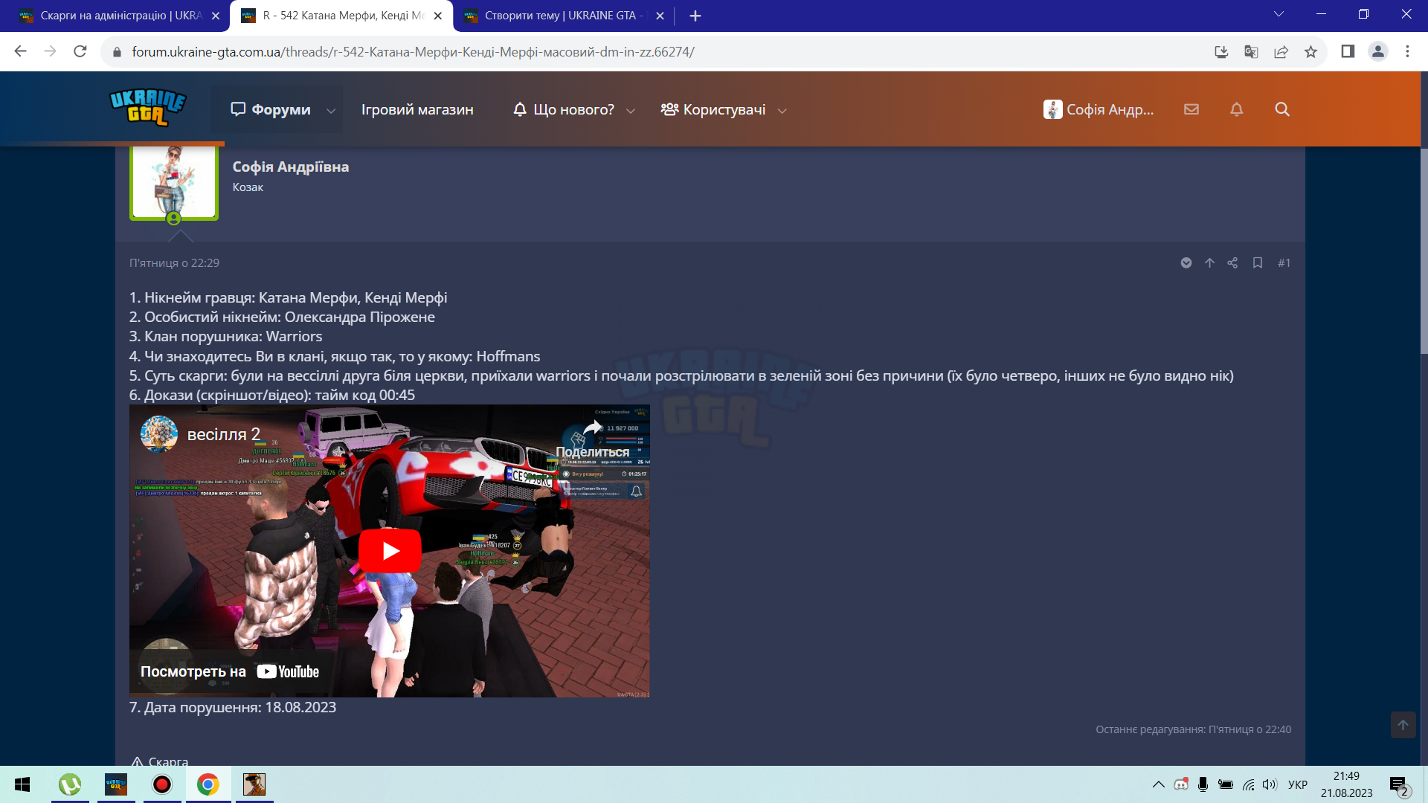This screenshot has width=1428, height=803.
Task: Open the Що нового? navigation item
Action: coord(564,109)
